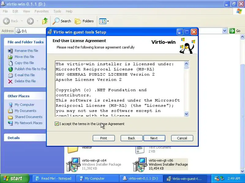The height and width of the screenshot is (183, 245).
Task: Open Back history dropdown arrow
Action: 22,21
